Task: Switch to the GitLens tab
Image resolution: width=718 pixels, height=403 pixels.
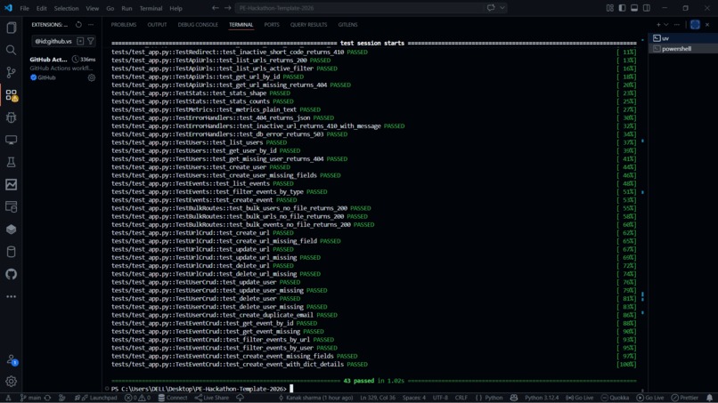Action: point(347,25)
